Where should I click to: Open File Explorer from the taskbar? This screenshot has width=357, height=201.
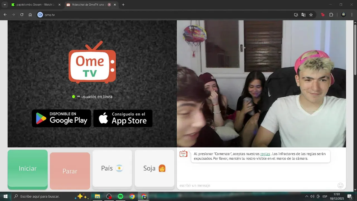(x=97, y=197)
